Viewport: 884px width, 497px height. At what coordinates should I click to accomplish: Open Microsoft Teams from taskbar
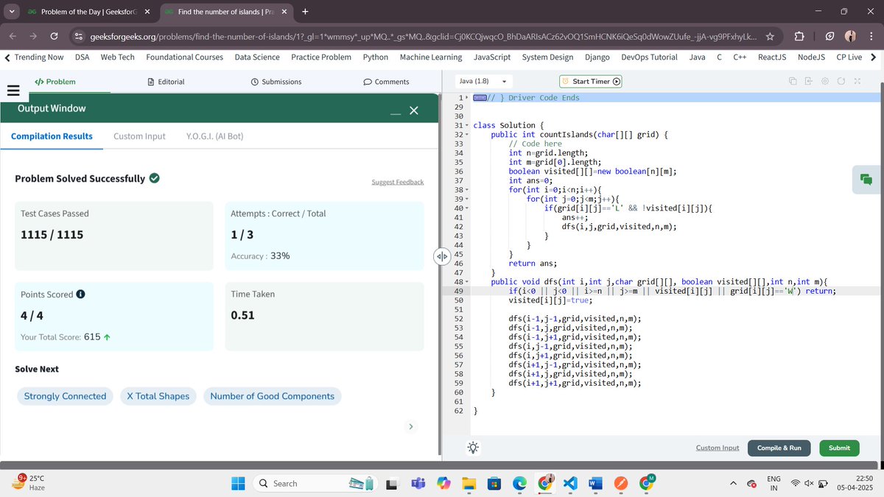click(417, 483)
